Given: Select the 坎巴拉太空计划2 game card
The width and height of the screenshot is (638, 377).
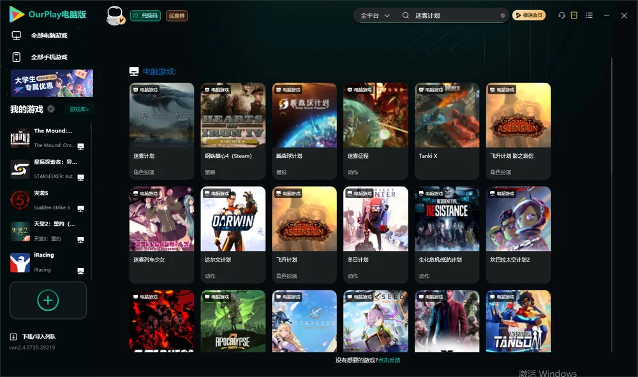Looking at the screenshot, I should 518,235.
